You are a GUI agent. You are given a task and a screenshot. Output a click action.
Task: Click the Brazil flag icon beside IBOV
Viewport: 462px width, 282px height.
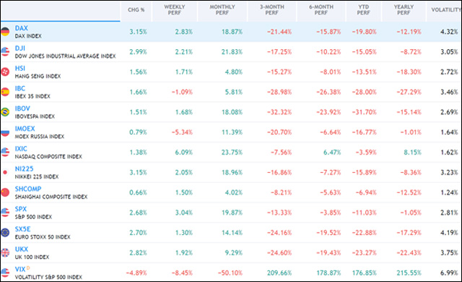(x=5, y=112)
